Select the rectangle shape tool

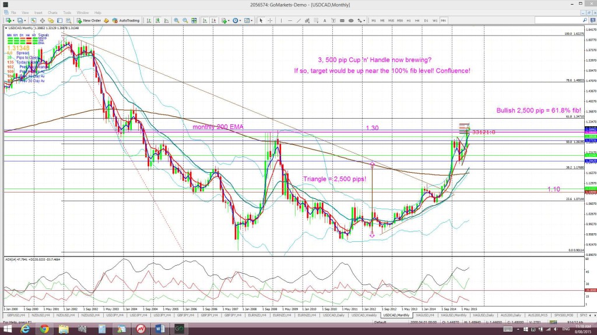(342, 20)
